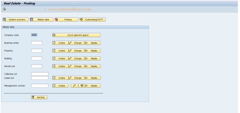Display the Building
Screen dimensions: 240x113
click(x=92, y=58)
